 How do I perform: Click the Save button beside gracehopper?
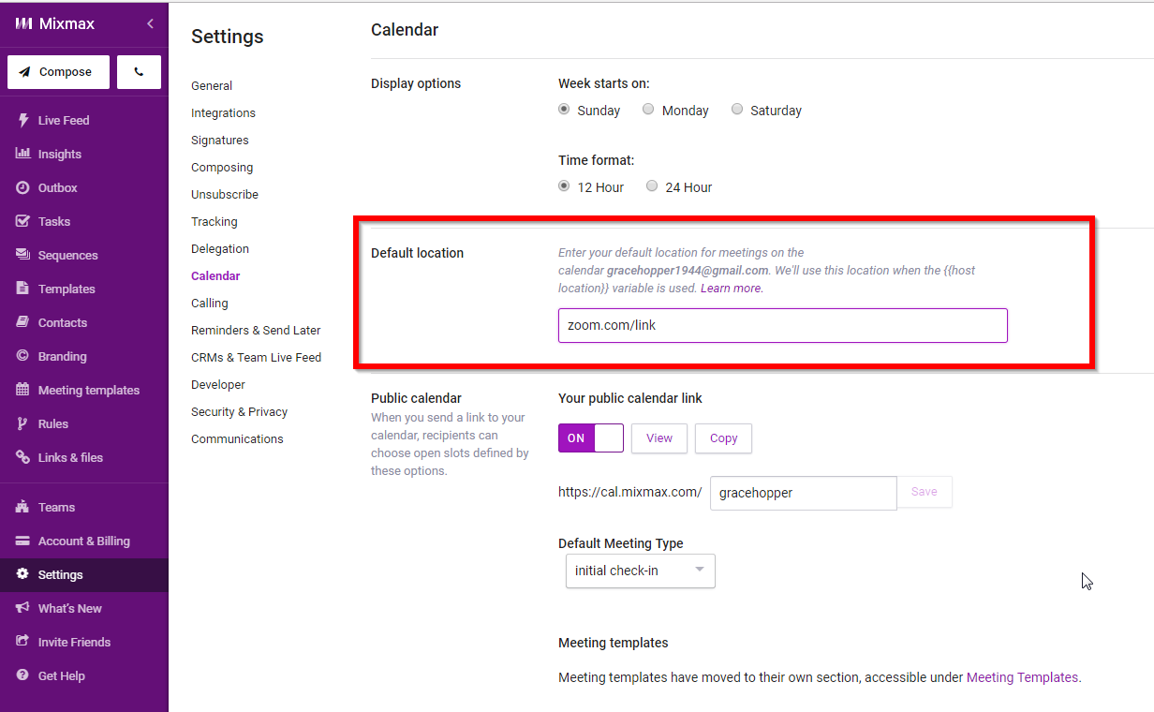coord(925,492)
